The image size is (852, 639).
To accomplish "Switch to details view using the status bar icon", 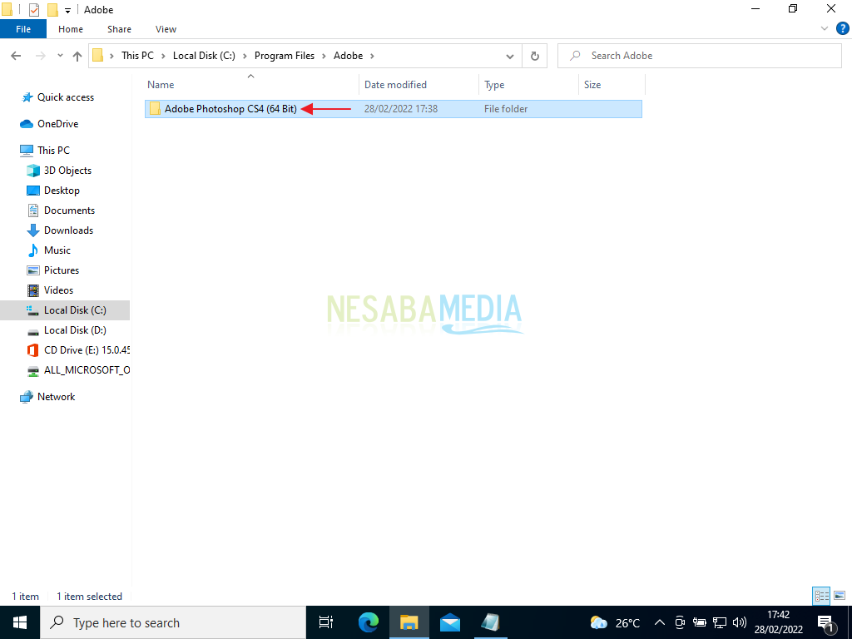I will click(820, 595).
